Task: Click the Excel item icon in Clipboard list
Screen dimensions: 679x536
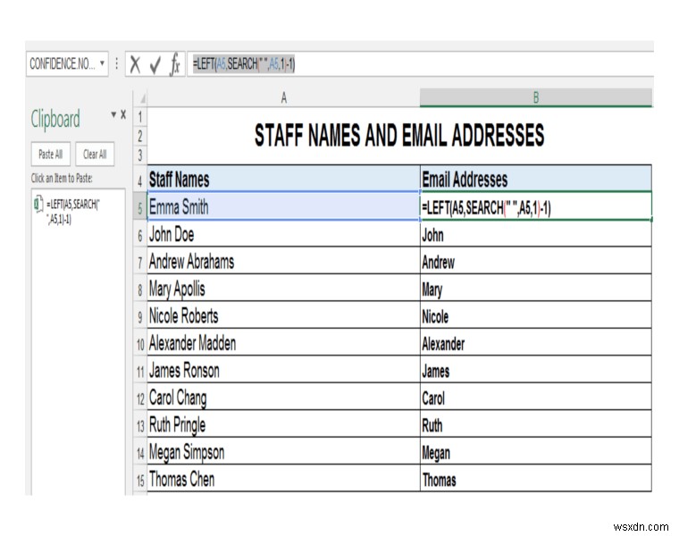Action: tap(38, 204)
